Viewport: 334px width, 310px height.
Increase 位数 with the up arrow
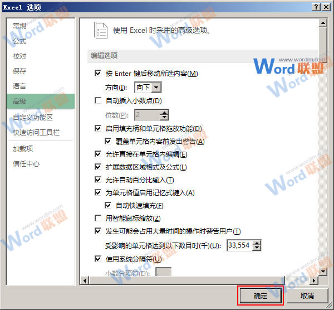tap(164, 113)
